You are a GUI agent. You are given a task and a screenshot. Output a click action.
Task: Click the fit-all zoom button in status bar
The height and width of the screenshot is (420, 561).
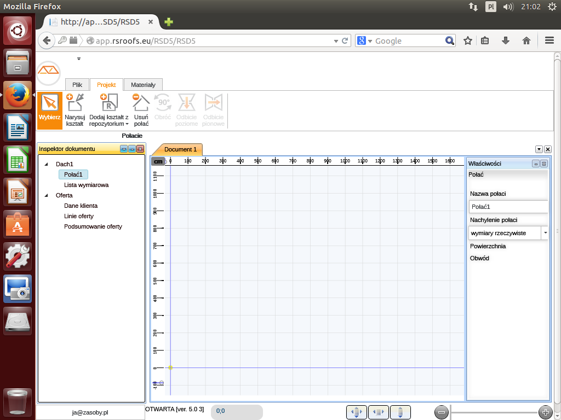pos(356,412)
